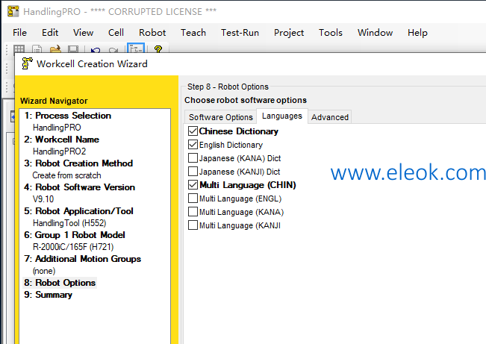This screenshot has height=344, width=486.
Task: Select step 8: Robot Options
Action: [60, 282]
